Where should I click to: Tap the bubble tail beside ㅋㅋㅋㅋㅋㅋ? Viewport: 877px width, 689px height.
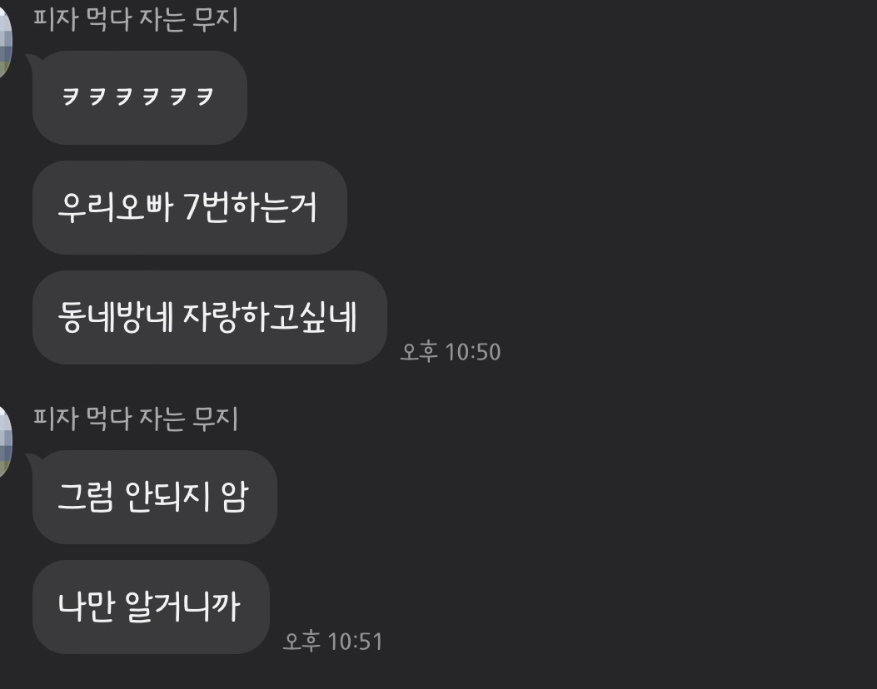pos(32,61)
